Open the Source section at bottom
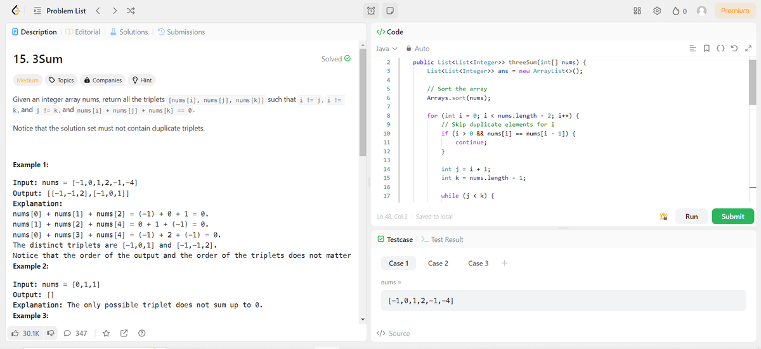 (x=393, y=333)
